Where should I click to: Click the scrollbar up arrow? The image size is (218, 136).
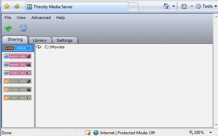[x=216, y=17]
